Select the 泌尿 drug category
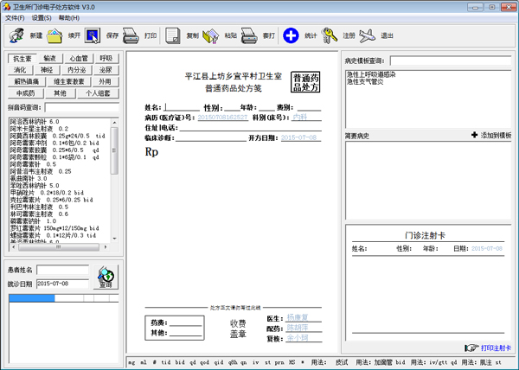 106,70
